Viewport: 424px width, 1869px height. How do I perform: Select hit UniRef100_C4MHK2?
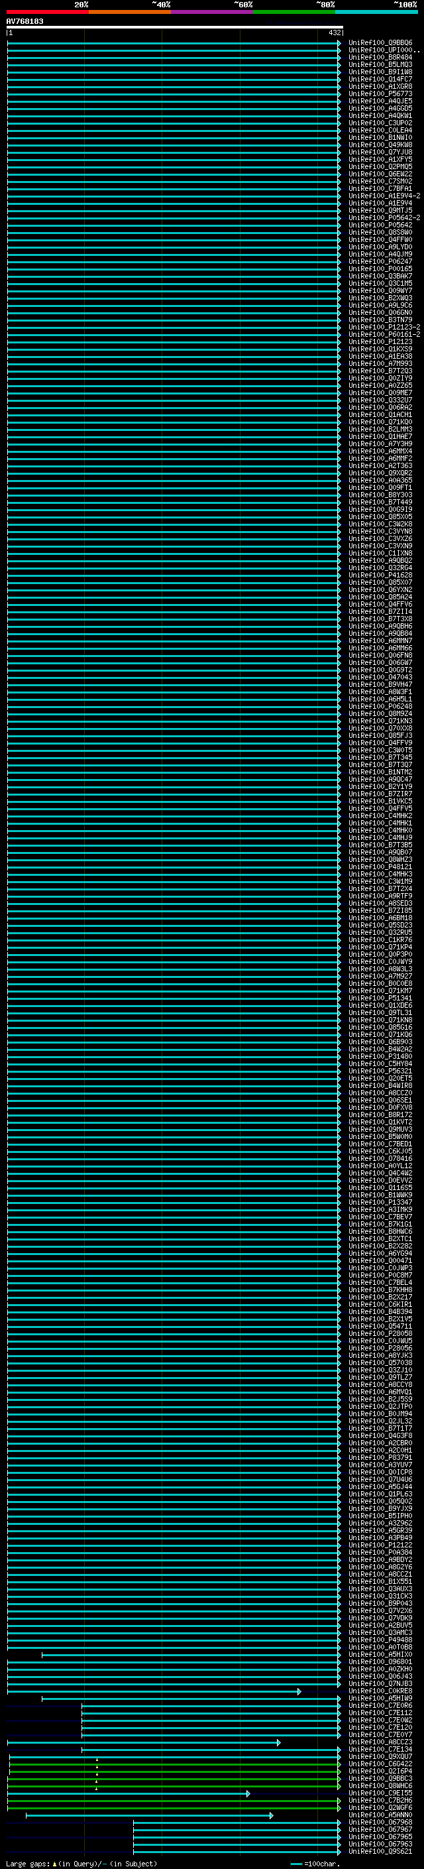click(x=380, y=815)
